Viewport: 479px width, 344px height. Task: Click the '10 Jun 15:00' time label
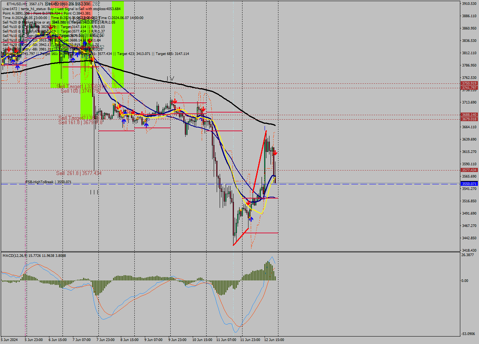(202, 340)
